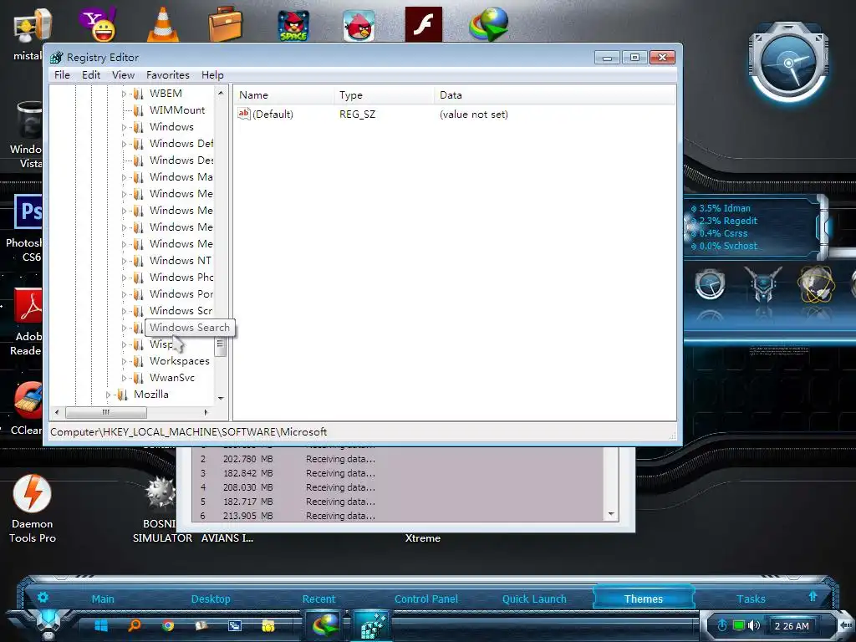
Task: Expand the Windows Scr key arrow
Action: tap(124, 311)
